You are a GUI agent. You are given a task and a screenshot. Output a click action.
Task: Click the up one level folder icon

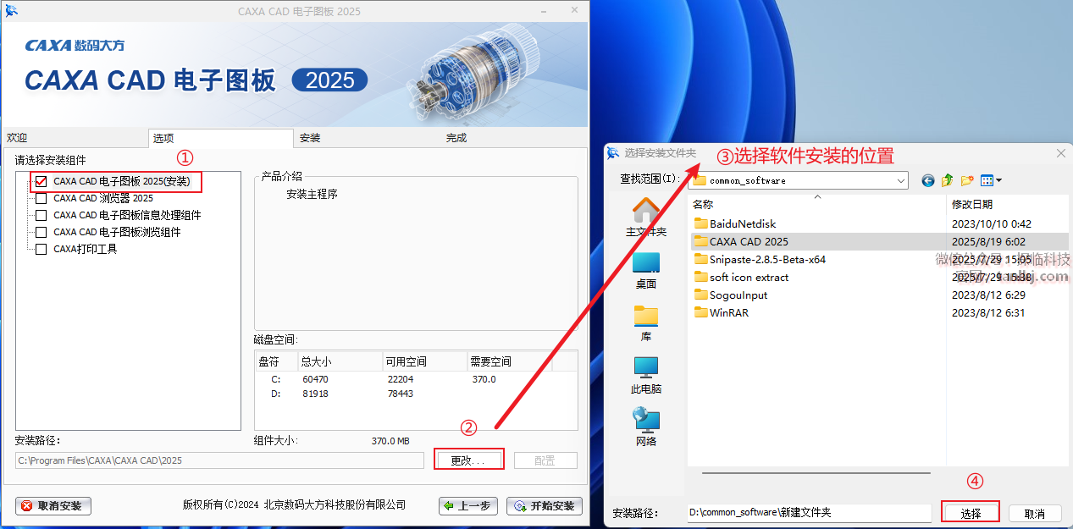coord(948,180)
